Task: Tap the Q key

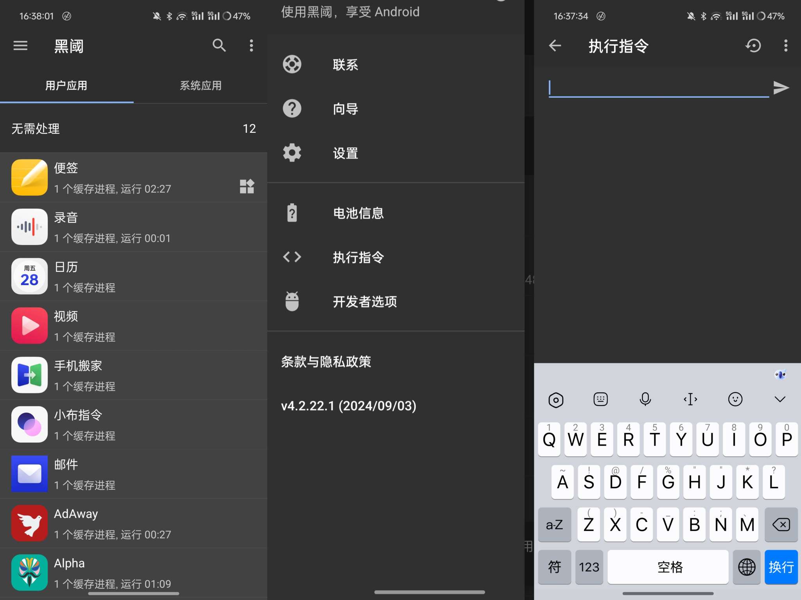Action: click(549, 439)
